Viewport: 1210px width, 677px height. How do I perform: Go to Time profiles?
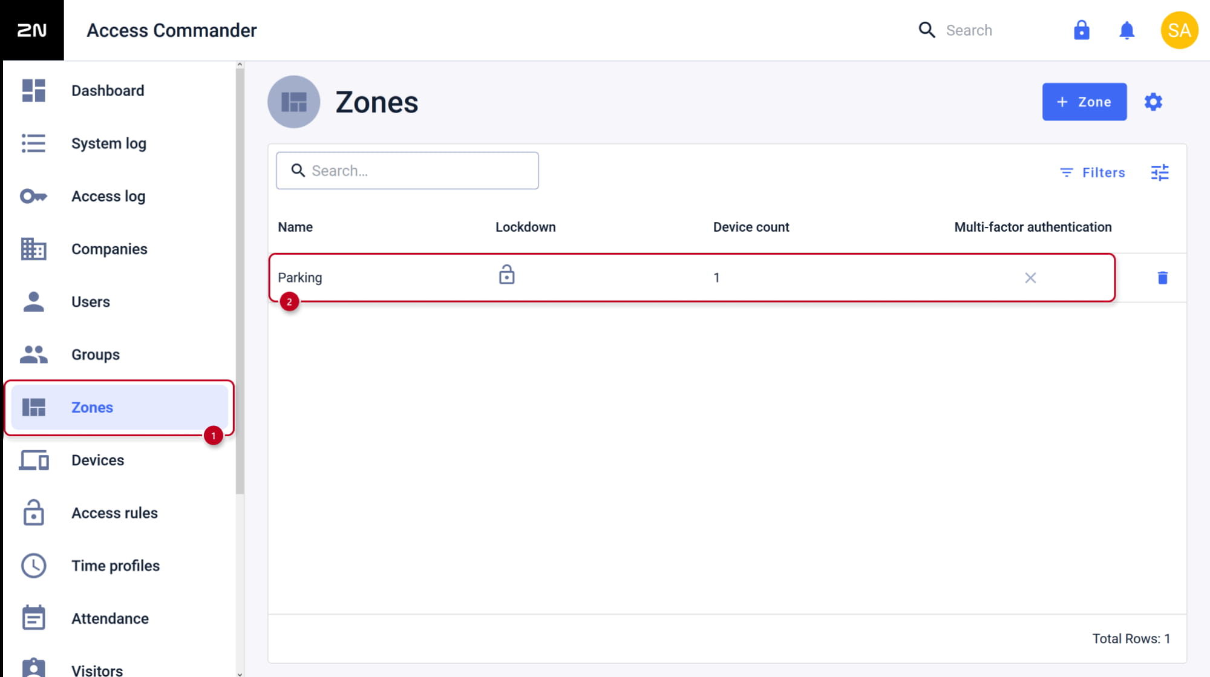pos(119,566)
